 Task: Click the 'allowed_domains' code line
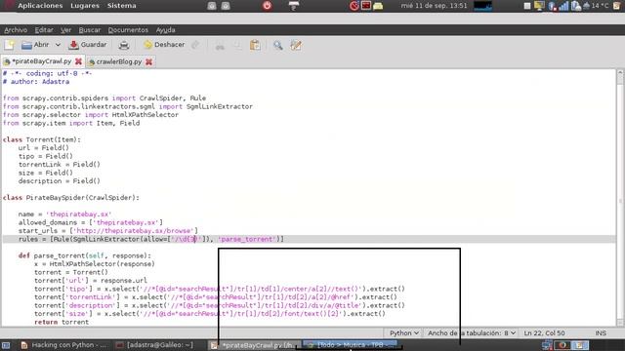91,222
